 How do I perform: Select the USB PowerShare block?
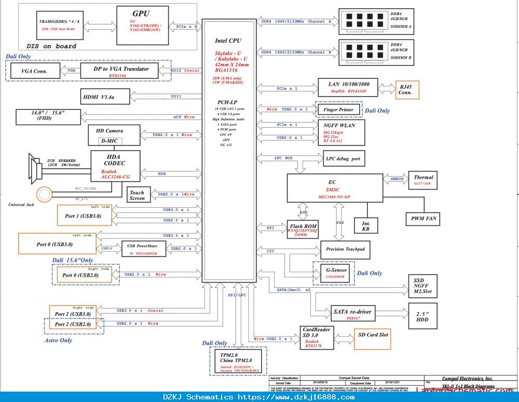point(144,248)
